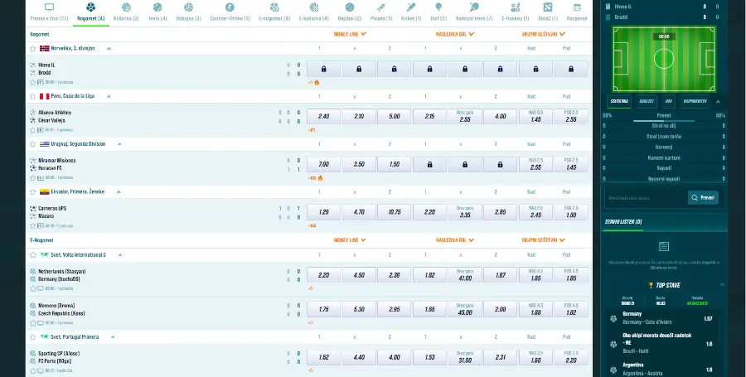The image size is (746, 377).
Task: Click the Posest possession bar
Action: [x=664, y=121]
